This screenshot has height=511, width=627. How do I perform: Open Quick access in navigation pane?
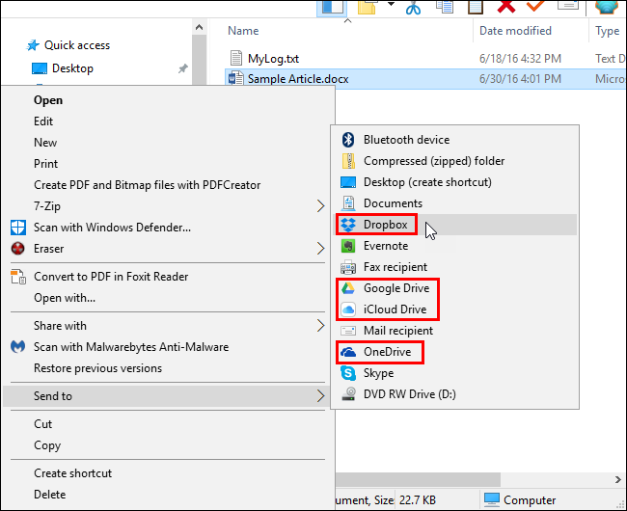77,45
